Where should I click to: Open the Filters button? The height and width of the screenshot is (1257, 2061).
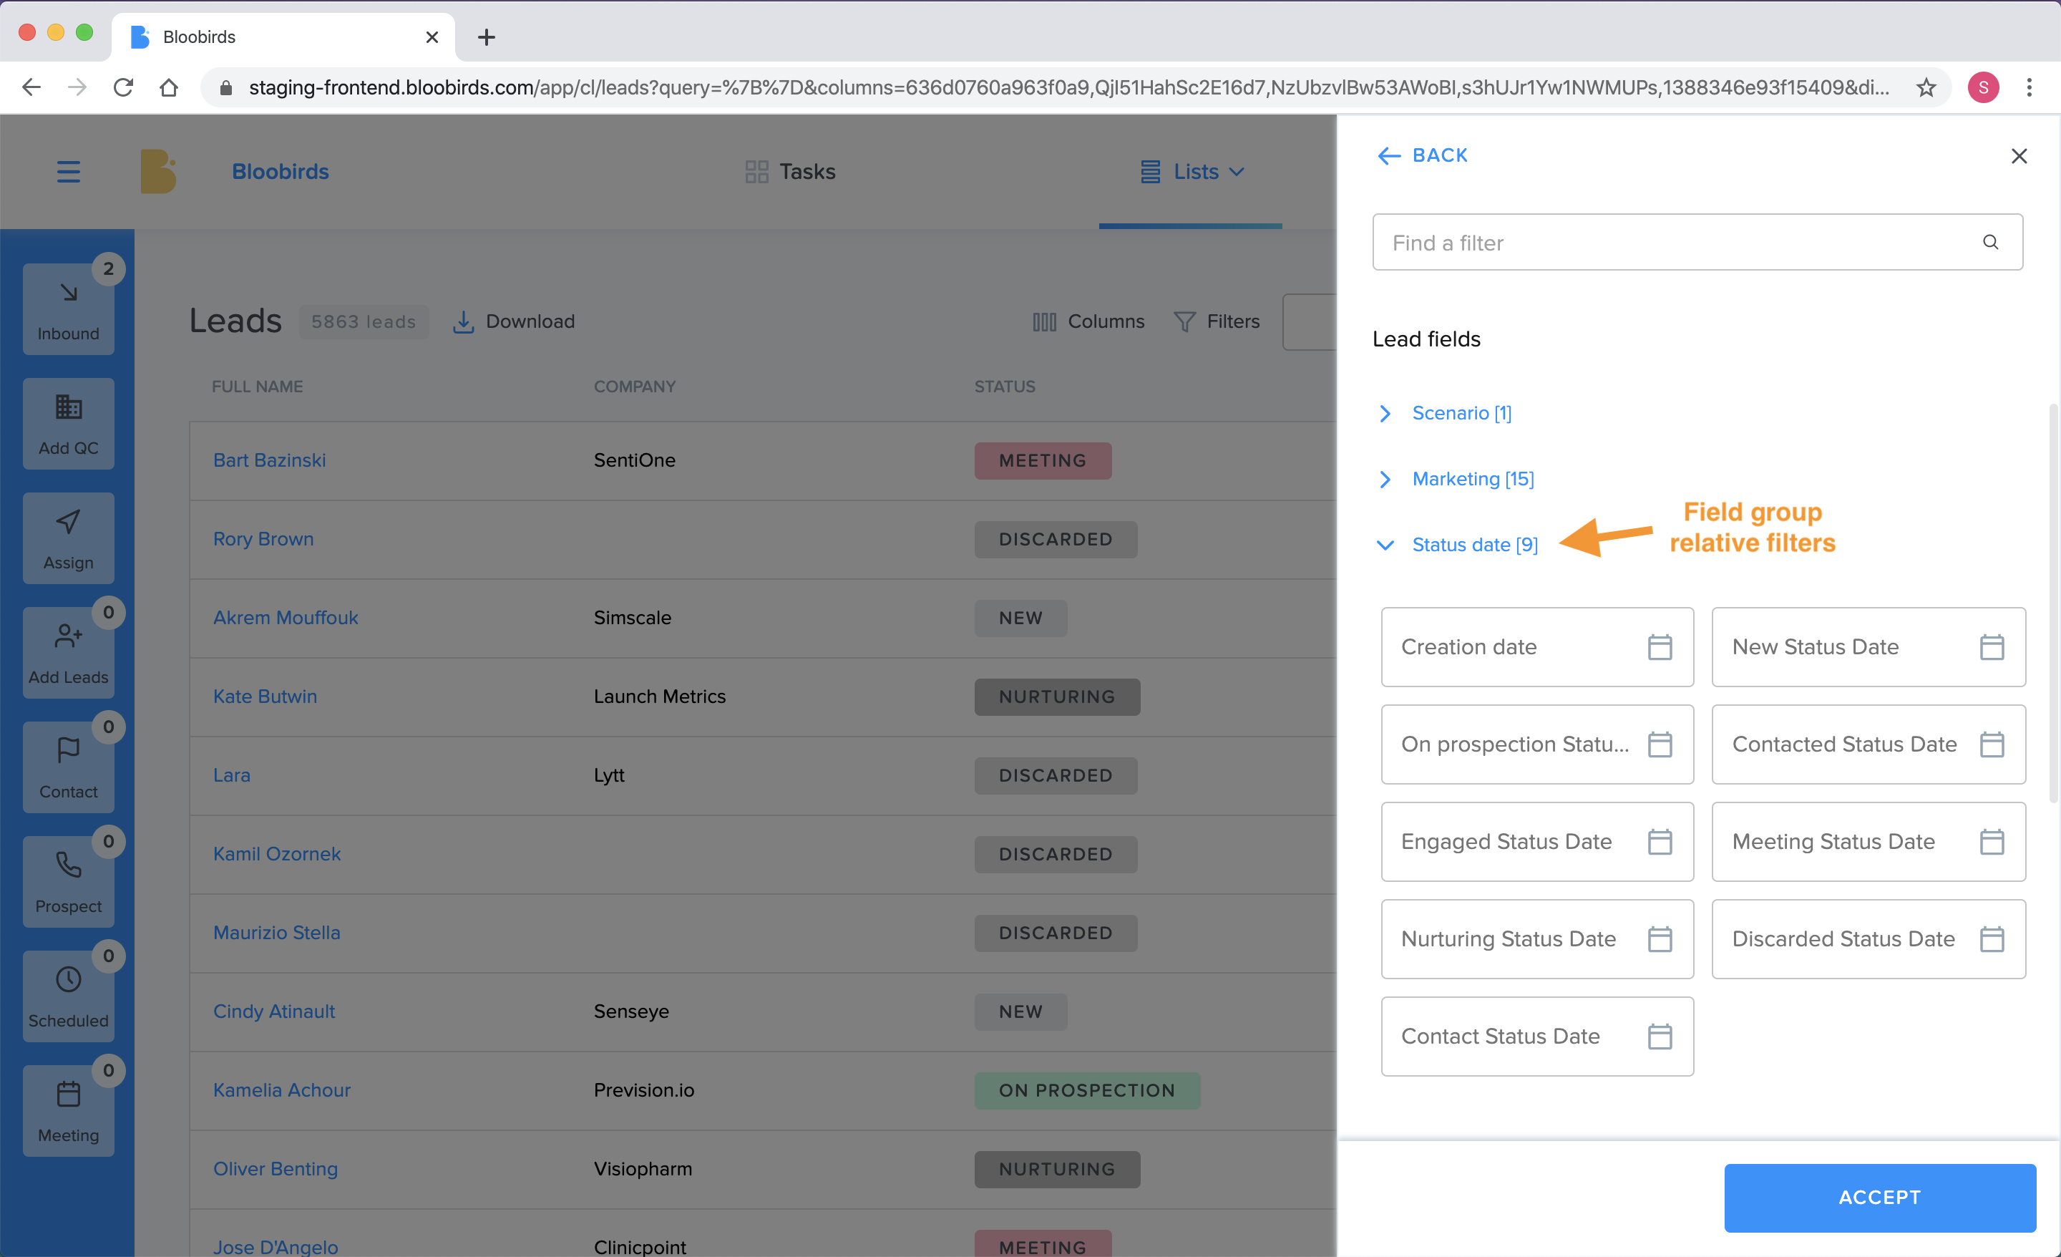1217,321
